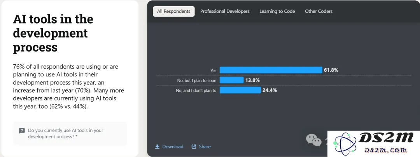Click the Share link text
The image size is (420, 157).
click(205, 147)
